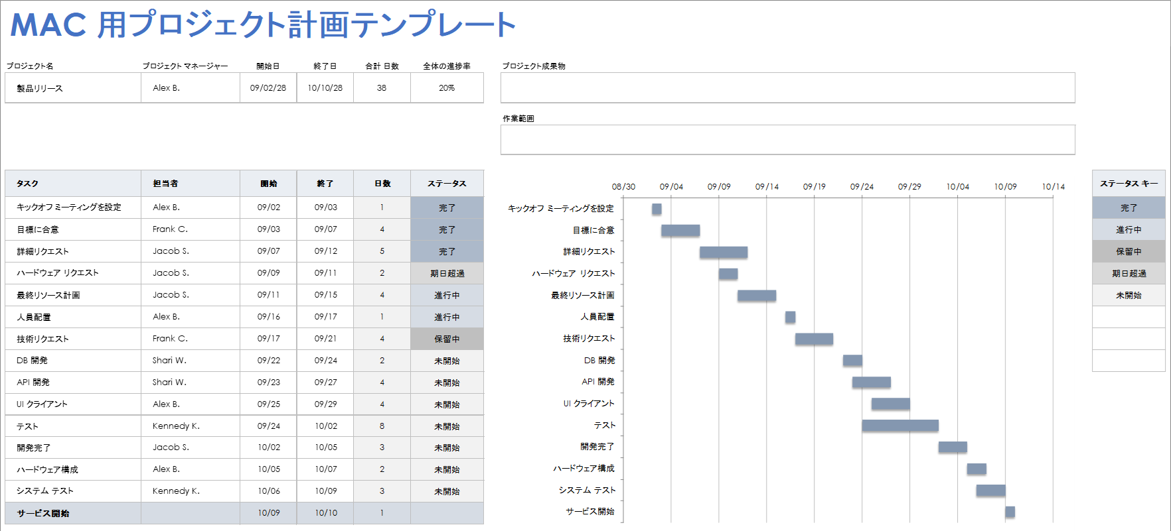Click 未開始 status for DB 開発 row
The image size is (1171, 531).
coord(447,361)
